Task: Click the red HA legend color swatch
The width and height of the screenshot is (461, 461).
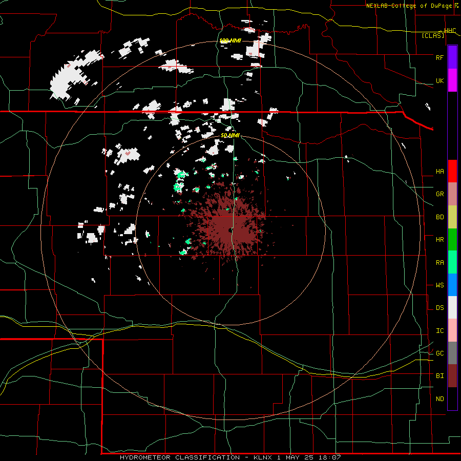Action: coord(452,171)
